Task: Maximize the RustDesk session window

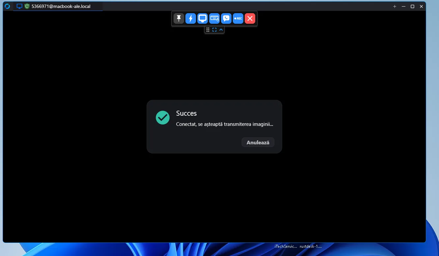Action: (x=412, y=6)
